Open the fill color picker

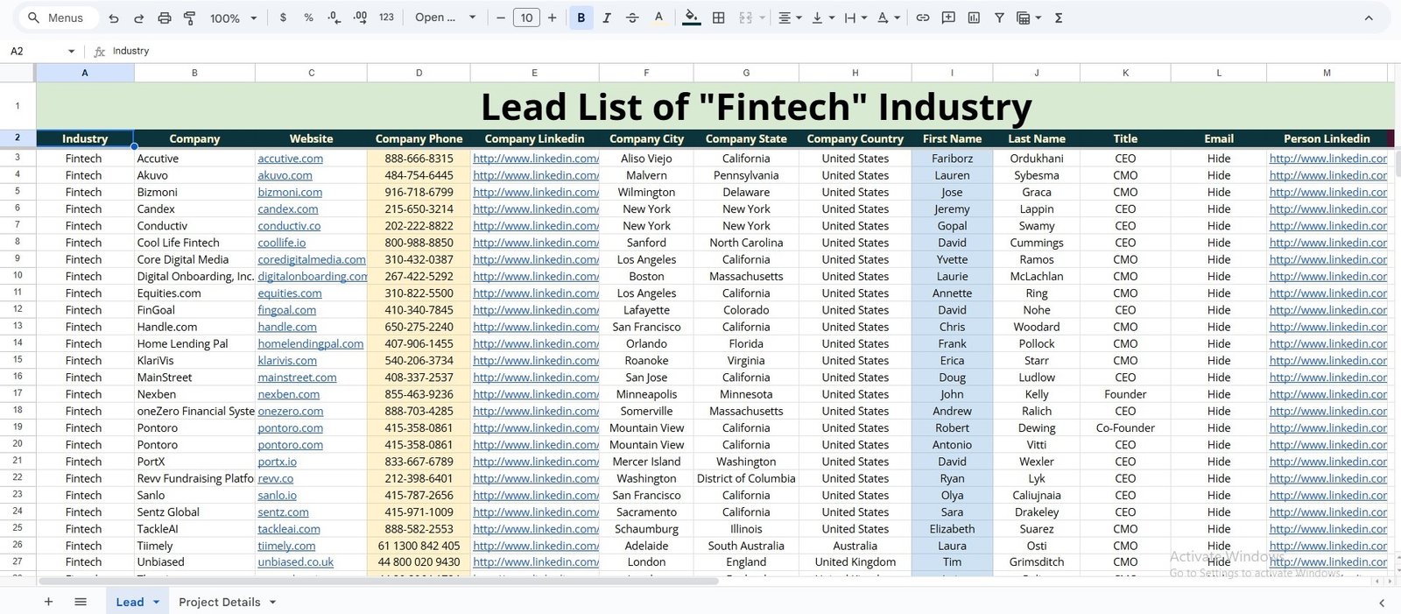692,18
